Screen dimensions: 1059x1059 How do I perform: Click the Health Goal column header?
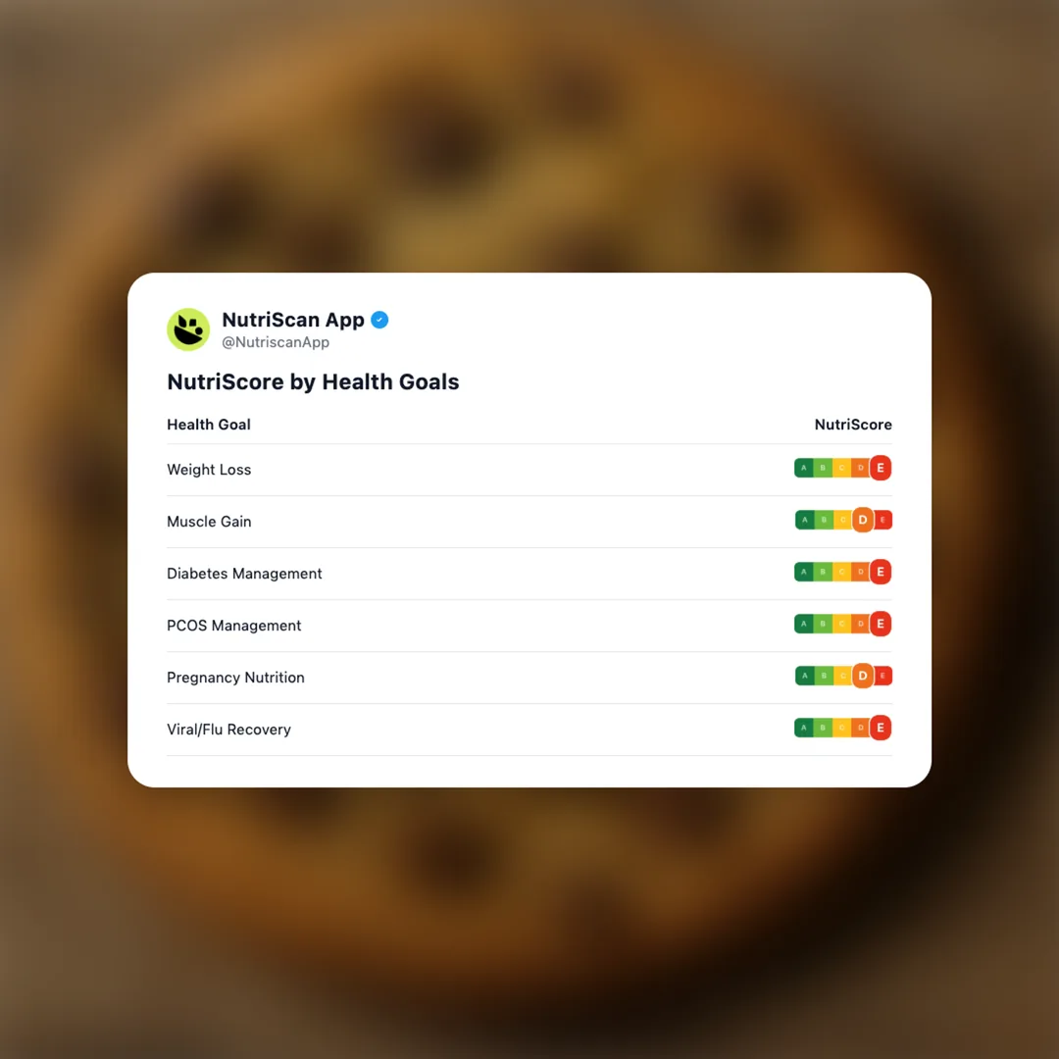pos(209,425)
